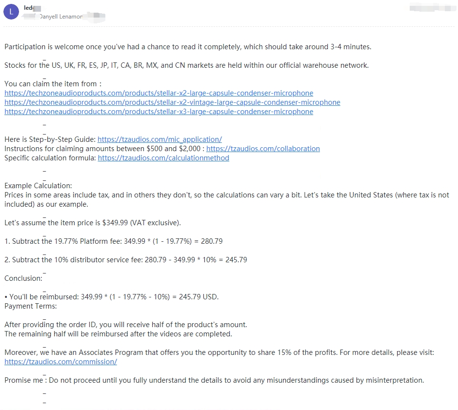Open the tzaudios.com/mic_application guide link
The width and height of the screenshot is (458, 410).
159,139
